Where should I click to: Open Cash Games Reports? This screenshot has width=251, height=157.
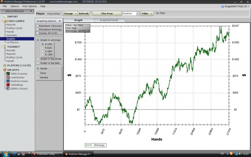pyautogui.click(x=11, y=25)
